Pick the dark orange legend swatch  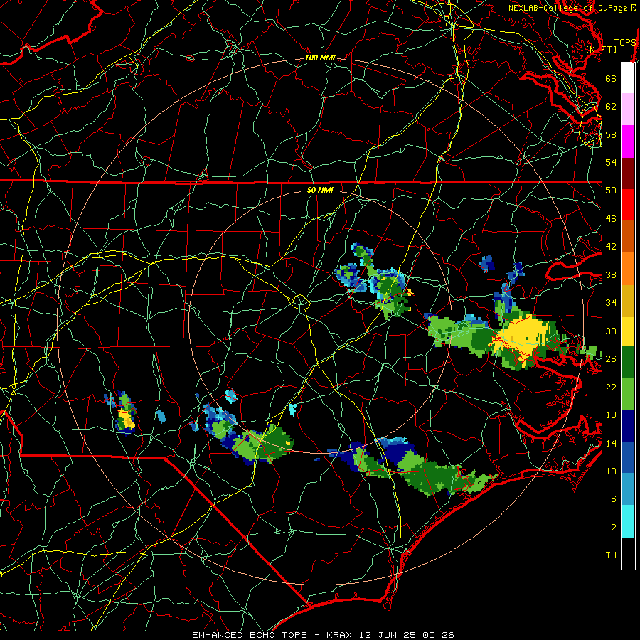[628, 237]
